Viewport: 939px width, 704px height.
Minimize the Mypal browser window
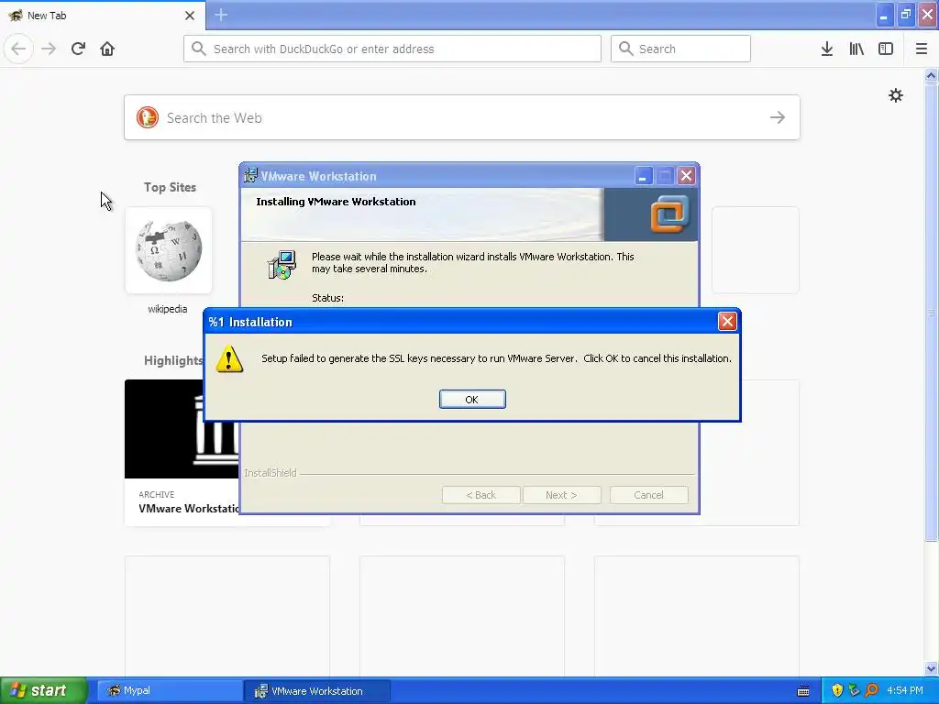(884, 15)
